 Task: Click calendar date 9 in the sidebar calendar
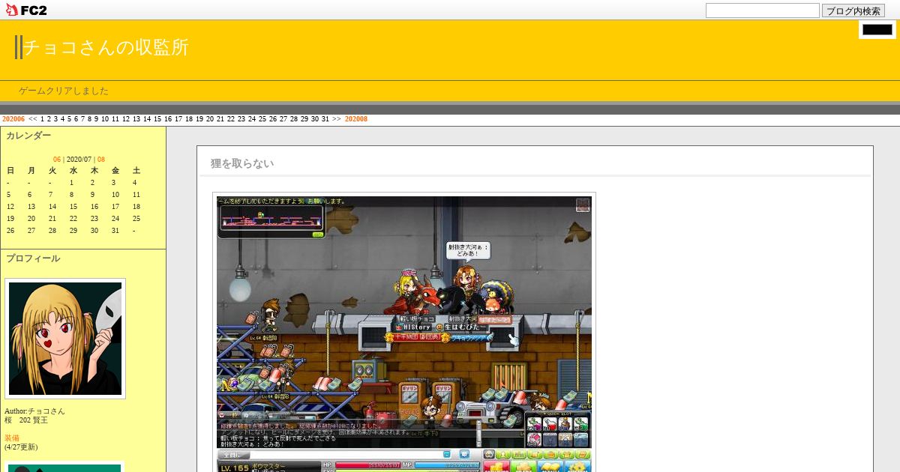93,195
